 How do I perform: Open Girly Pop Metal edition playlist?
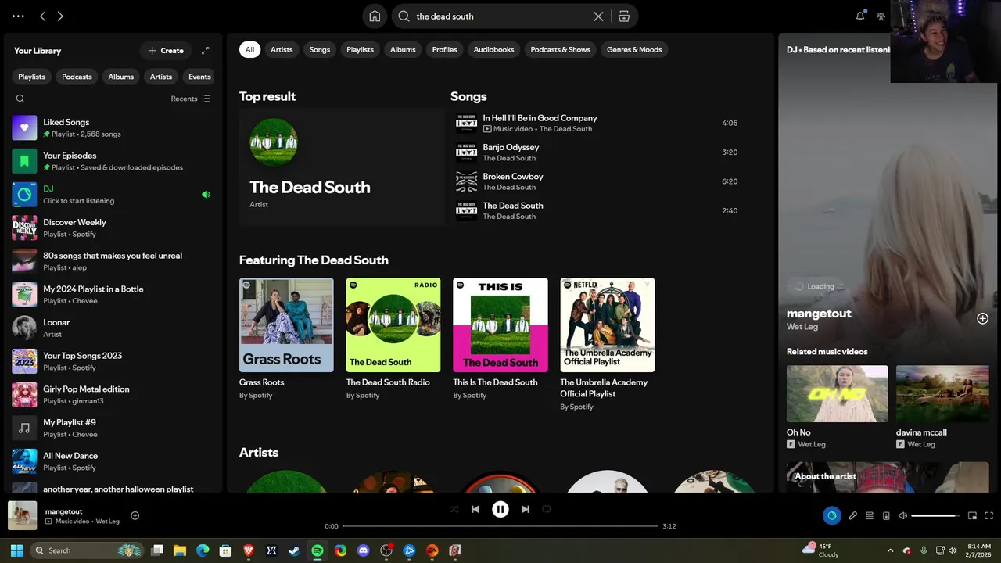click(x=113, y=395)
